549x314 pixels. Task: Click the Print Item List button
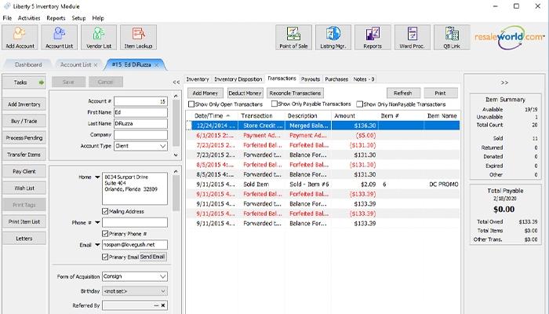pyautogui.click(x=24, y=222)
